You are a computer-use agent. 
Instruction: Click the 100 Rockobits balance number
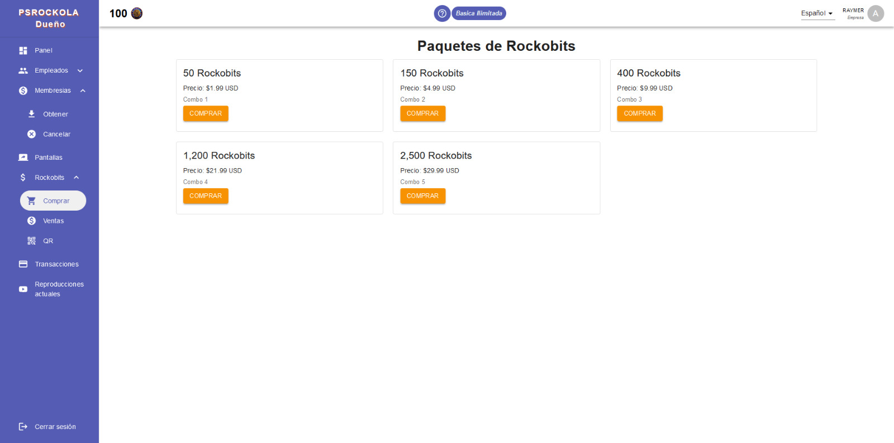[118, 13]
